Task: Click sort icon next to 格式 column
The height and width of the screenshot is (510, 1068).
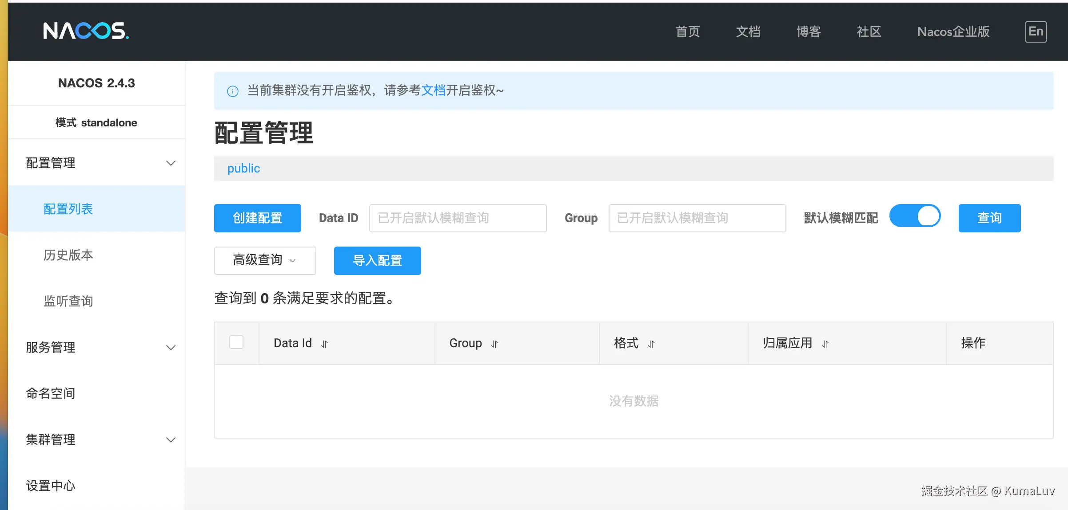Action: click(x=651, y=344)
